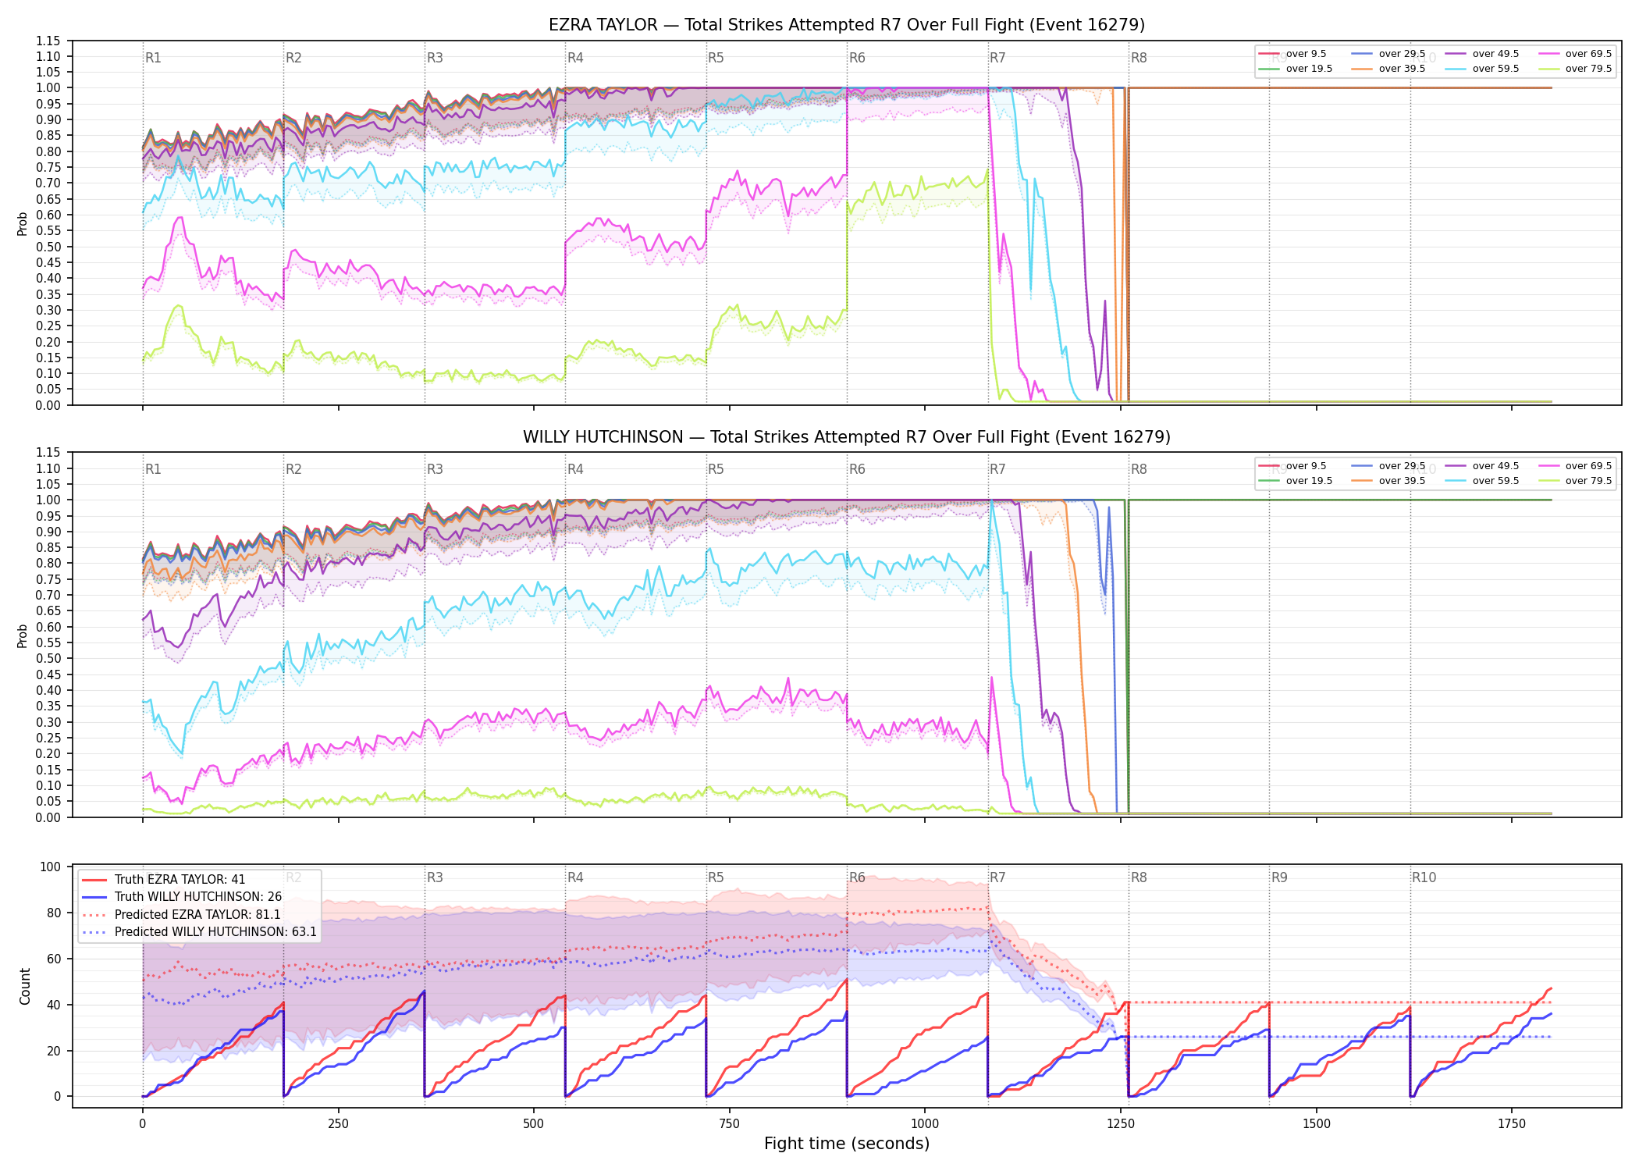Click the R4 round marker in Willy Hutchinson chart
This screenshot has height=1171, width=1639.
(x=575, y=469)
